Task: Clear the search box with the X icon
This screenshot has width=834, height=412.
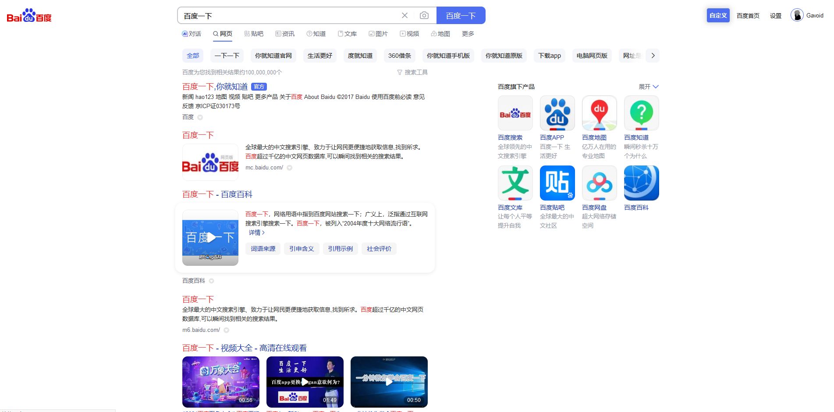Action: (x=405, y=15)
